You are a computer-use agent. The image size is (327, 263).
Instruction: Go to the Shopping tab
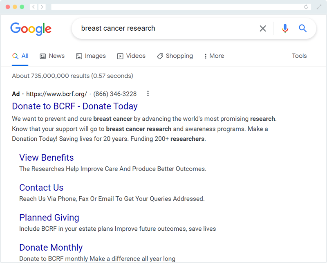[x=175, y=56]
